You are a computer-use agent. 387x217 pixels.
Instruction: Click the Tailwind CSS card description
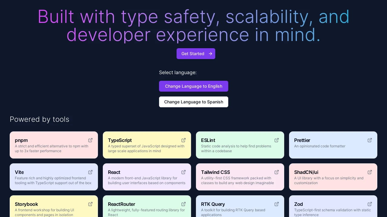tap(237, 181)
